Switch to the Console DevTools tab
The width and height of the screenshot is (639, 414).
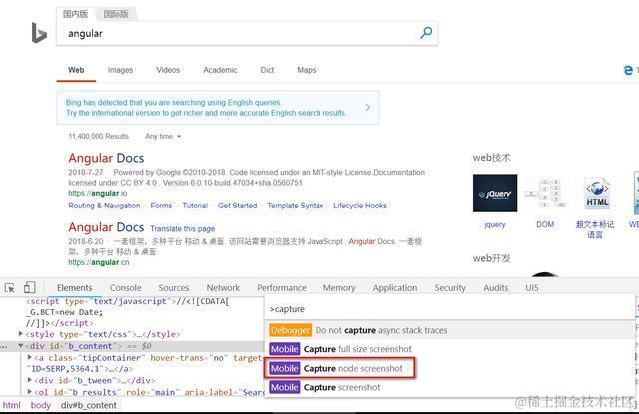point(126,288)
